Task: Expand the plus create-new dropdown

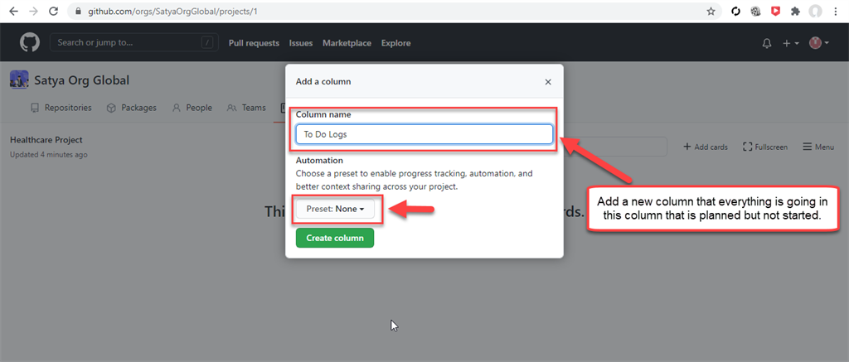Action: point(790,43)
